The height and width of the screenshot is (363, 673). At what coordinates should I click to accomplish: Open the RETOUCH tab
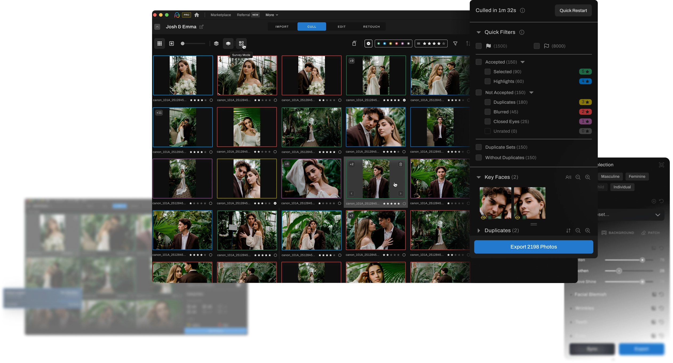371,27
